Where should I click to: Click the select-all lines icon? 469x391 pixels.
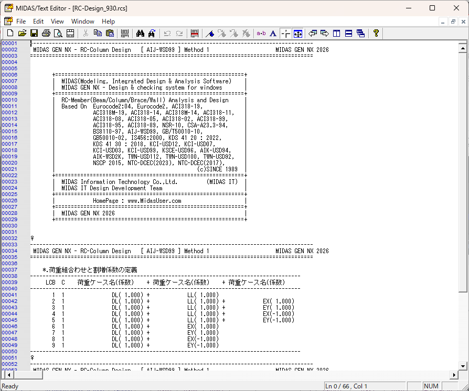click(x=125, y=33)
